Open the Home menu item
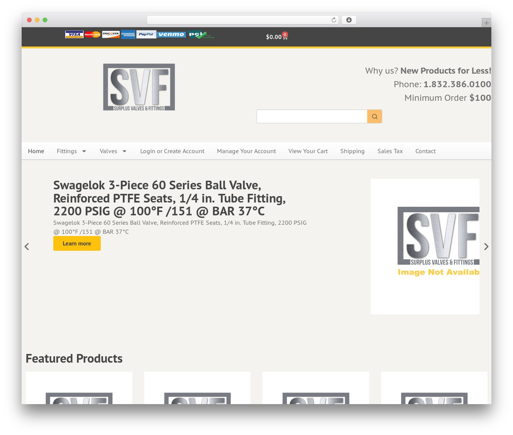 coord(36,151)
